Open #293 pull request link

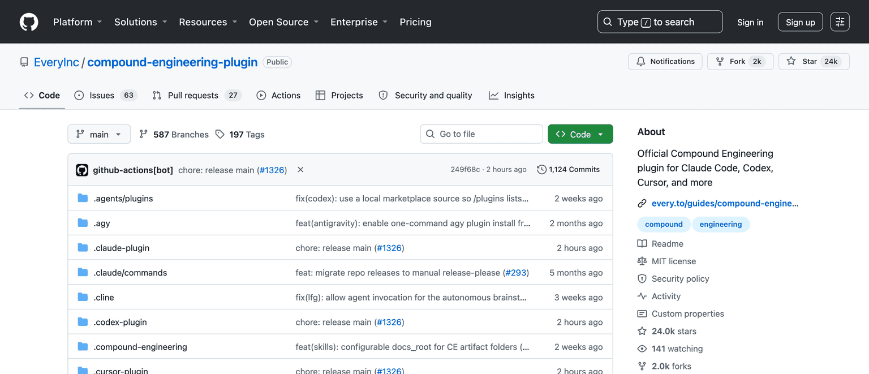click(515, 273)
